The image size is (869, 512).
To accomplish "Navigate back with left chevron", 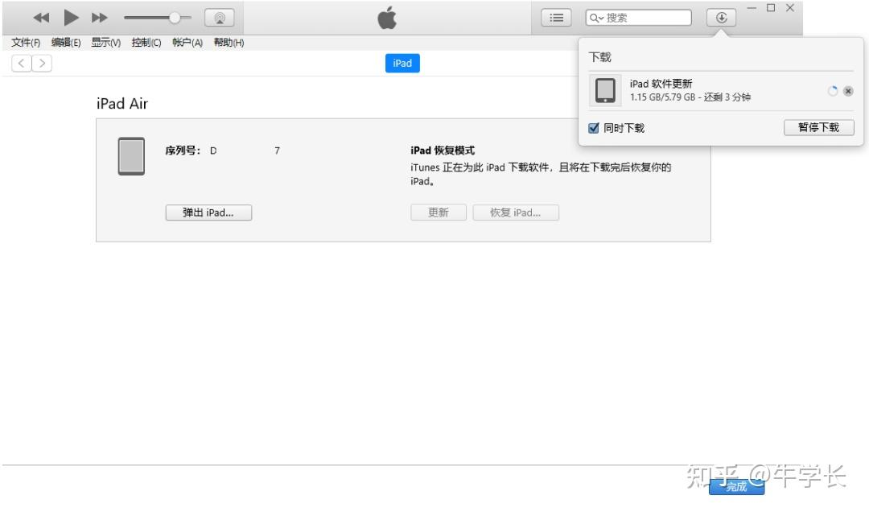I will (x=21, y=64).
